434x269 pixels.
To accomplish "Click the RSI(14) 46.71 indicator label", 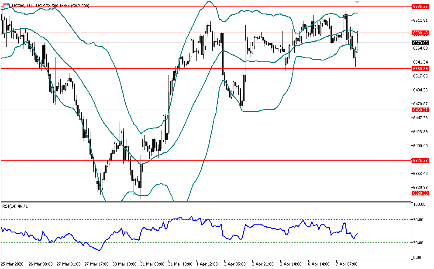I will [x=15, y=206].
